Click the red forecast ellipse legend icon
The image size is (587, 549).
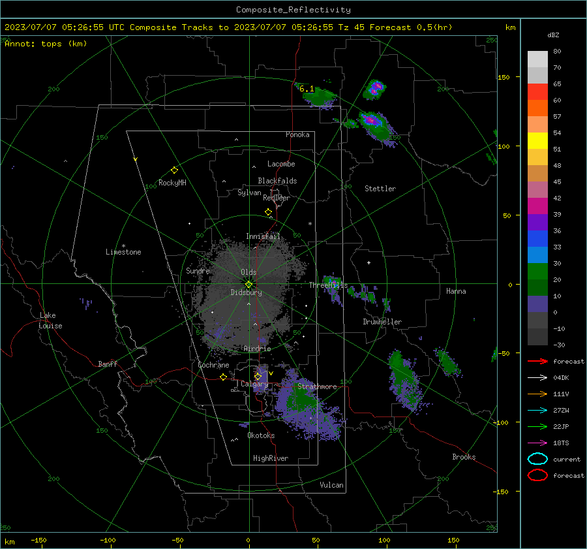pos(537,475)
